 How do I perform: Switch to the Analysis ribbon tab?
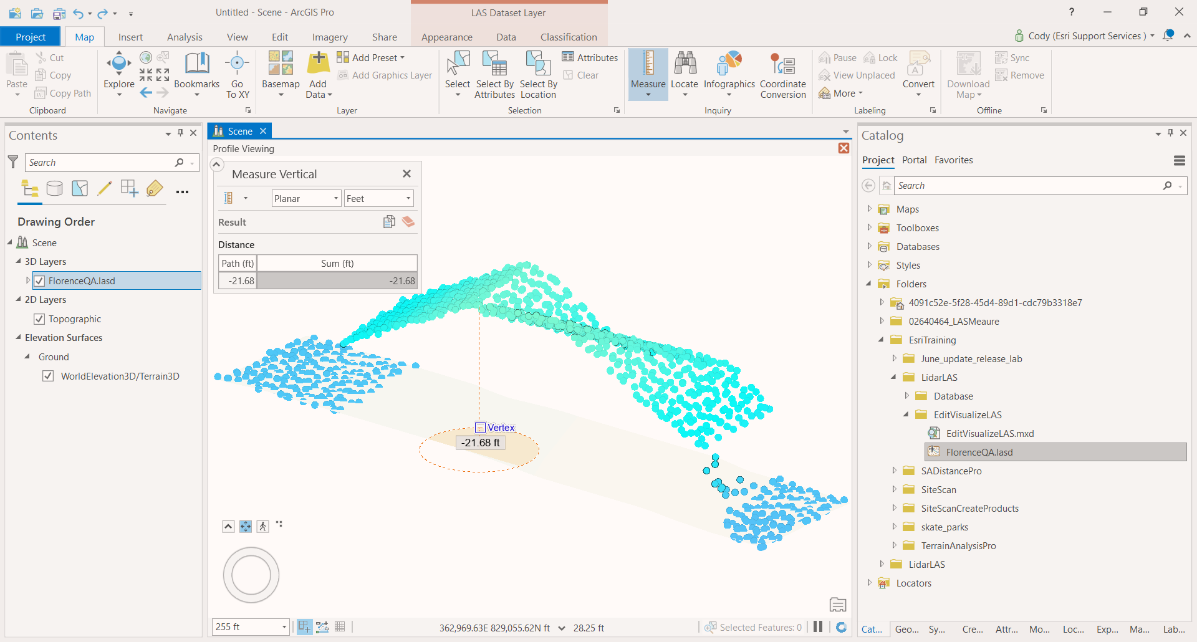tap(185, 37)
